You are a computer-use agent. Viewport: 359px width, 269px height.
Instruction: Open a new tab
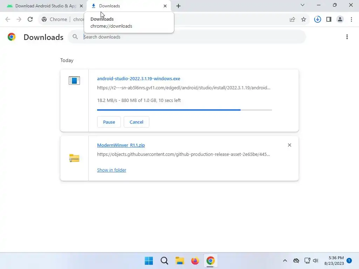click(x=178, y=6)
